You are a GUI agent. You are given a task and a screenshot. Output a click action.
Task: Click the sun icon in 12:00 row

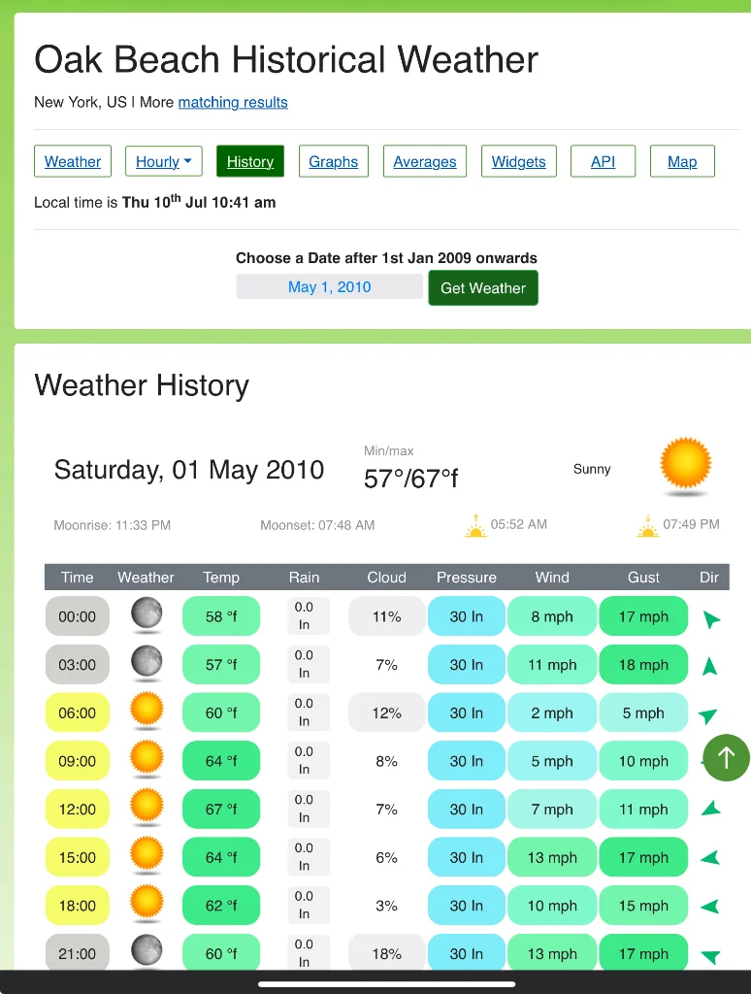(147, 807)
